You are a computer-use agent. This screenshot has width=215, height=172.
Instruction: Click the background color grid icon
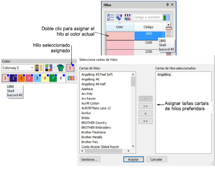click(x=49, y=68)
